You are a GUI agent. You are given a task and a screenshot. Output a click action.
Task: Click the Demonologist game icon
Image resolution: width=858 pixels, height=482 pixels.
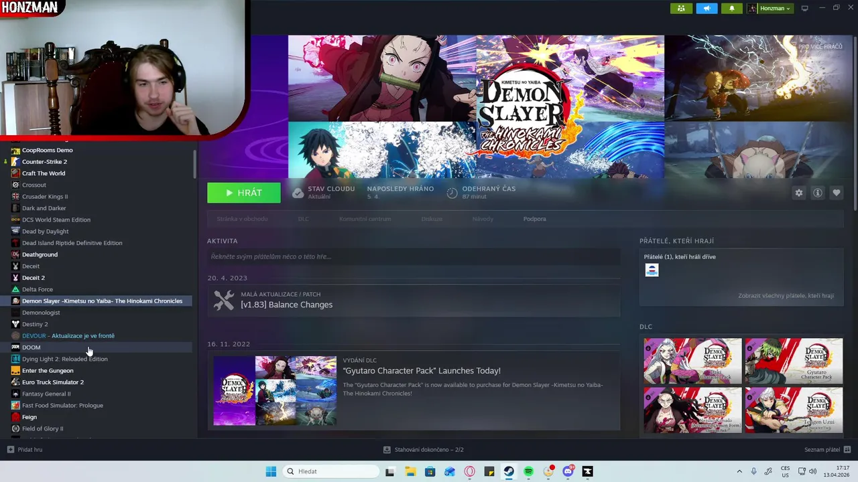pyautogui.click(x=15, y=313)
